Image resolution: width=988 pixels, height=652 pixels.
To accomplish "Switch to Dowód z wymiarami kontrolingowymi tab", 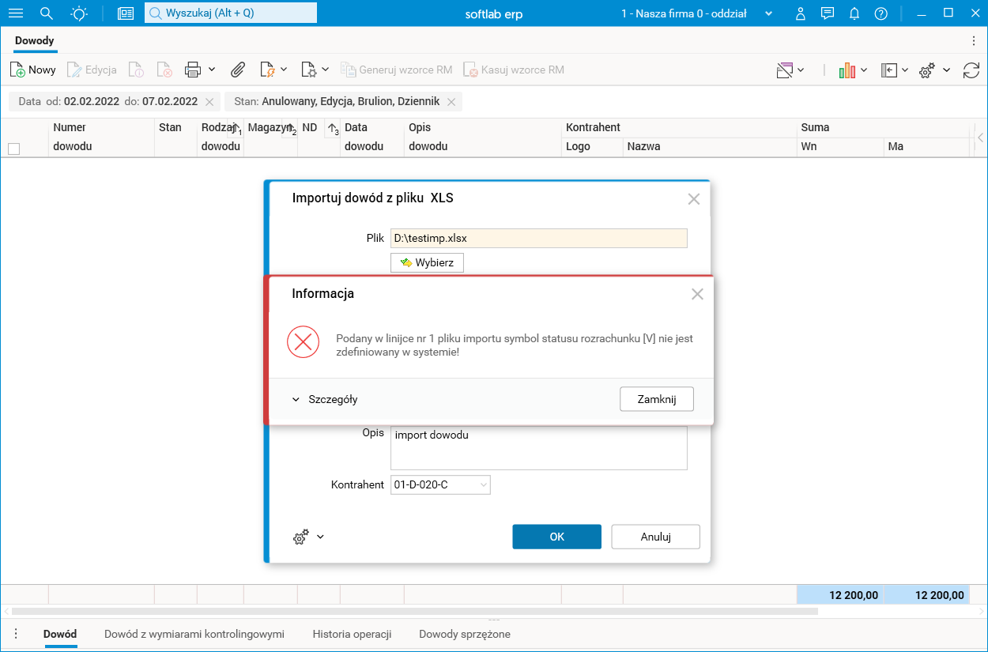I will coord(194,634).
